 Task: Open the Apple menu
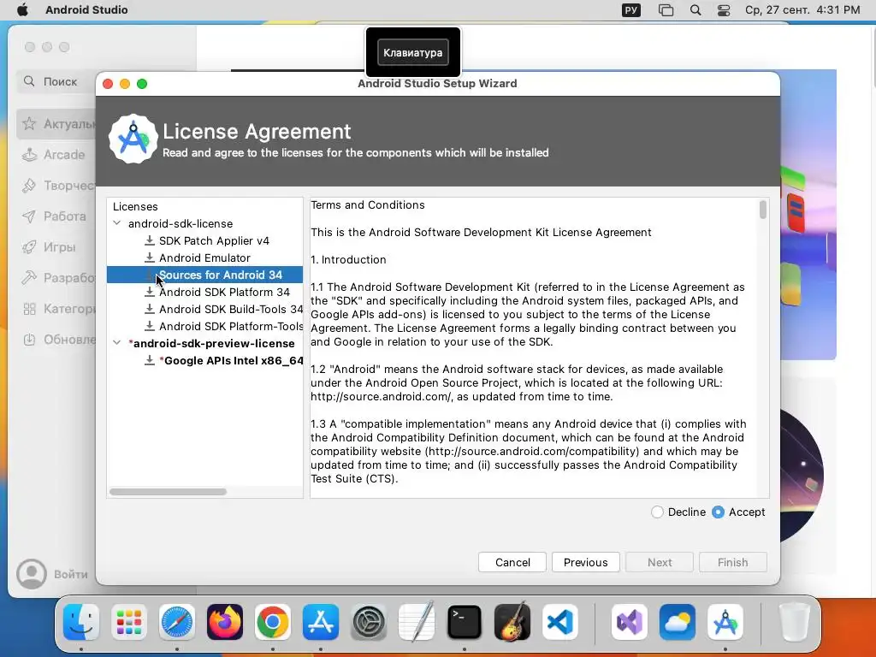point(22,9)
